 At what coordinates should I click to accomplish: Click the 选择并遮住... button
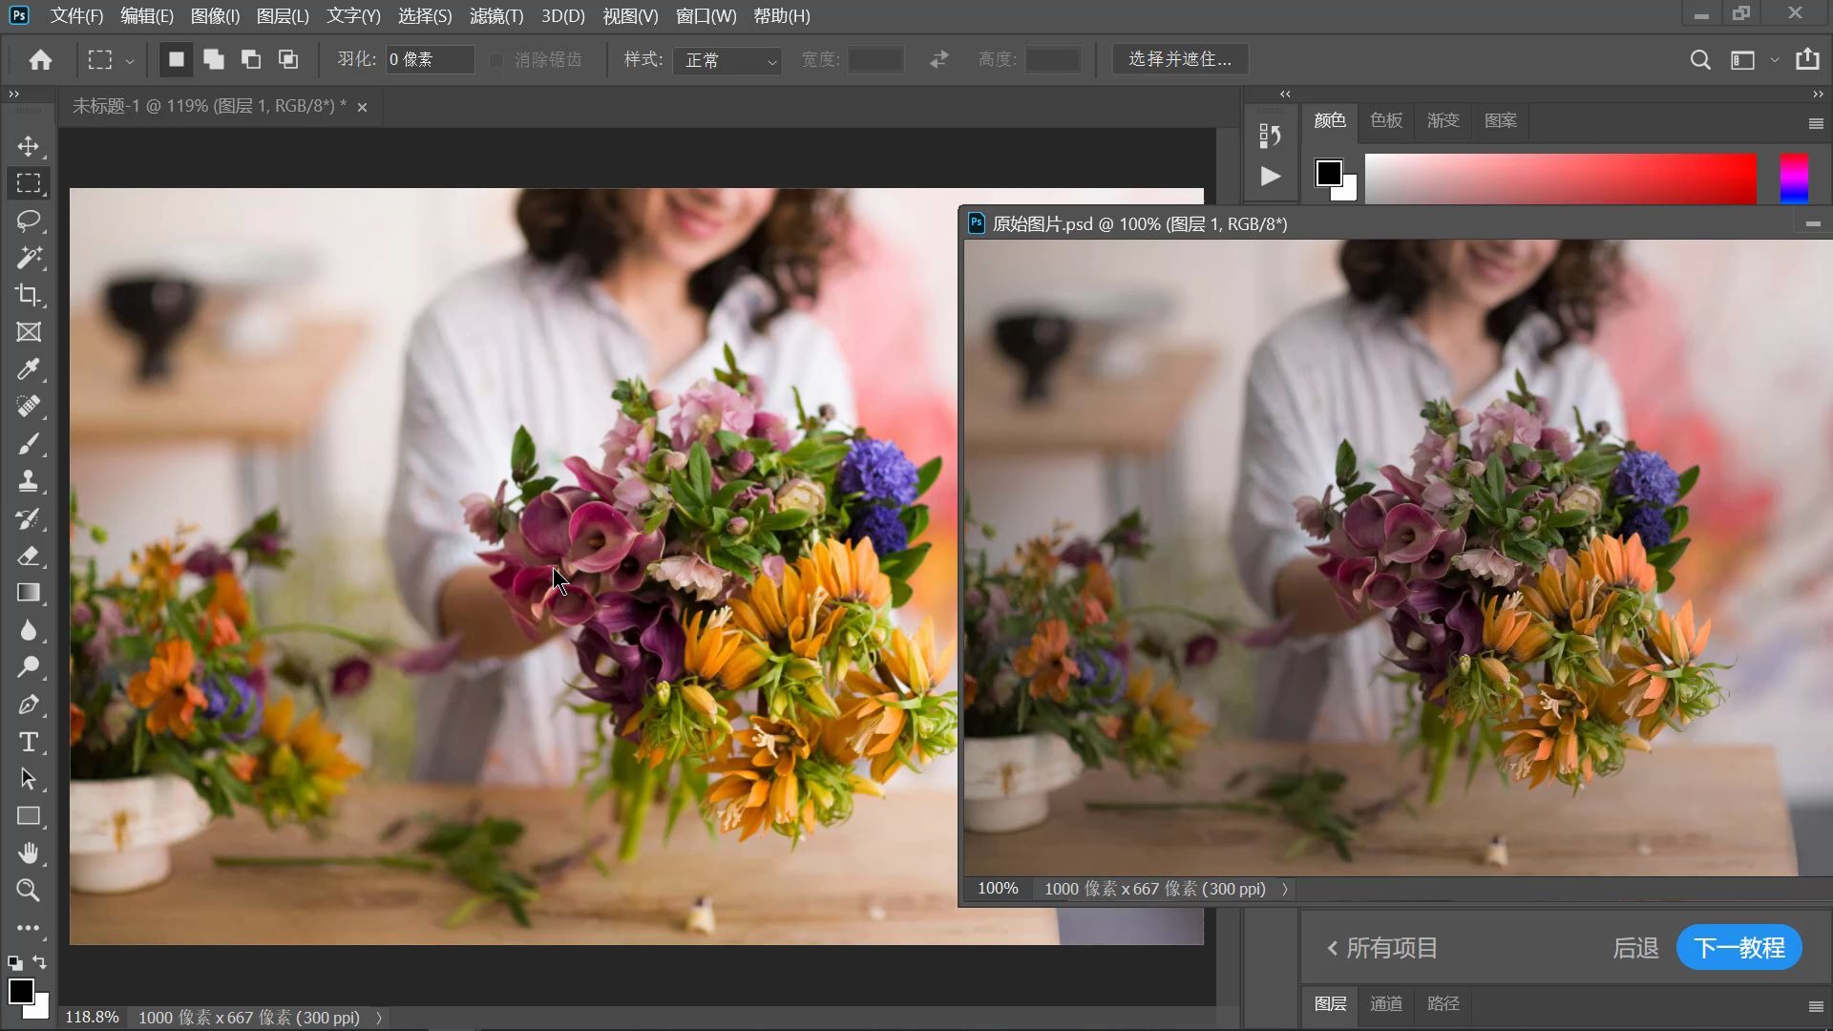point(1180,59)
